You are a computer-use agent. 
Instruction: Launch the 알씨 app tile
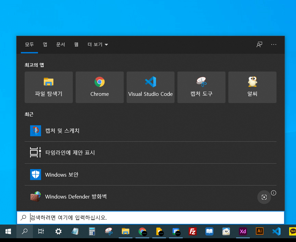tap(253, 87)
